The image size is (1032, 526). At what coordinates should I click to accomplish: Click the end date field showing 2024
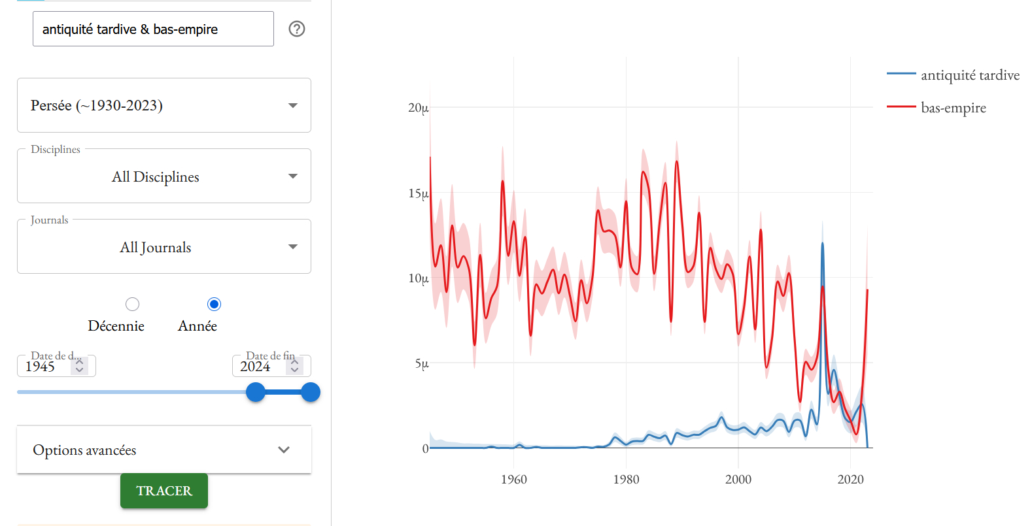pos(257,367)
